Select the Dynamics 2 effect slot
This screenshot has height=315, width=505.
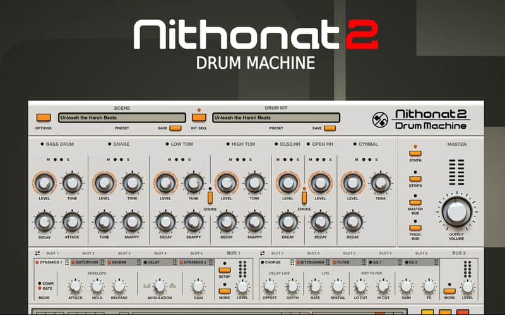pyautogui.click(x=193, y=263)
